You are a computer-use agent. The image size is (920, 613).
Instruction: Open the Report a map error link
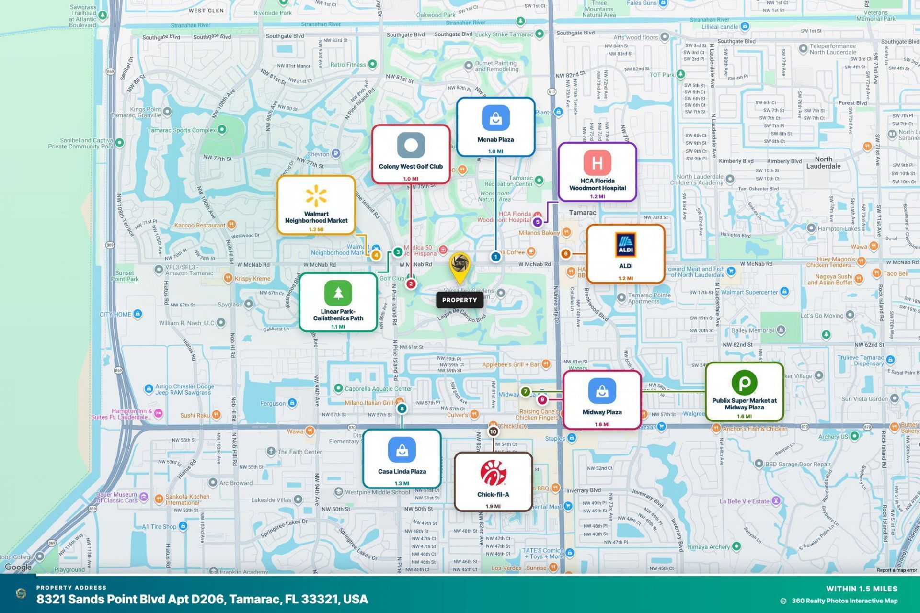click(897, 570)
